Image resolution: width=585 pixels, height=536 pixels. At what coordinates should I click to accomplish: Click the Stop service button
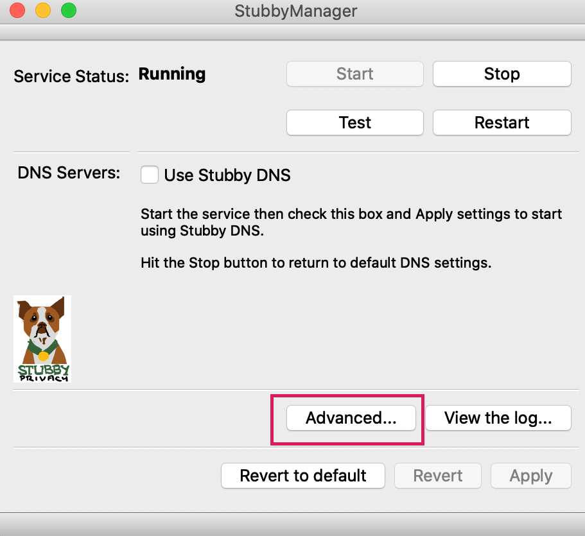click(502, 74)
